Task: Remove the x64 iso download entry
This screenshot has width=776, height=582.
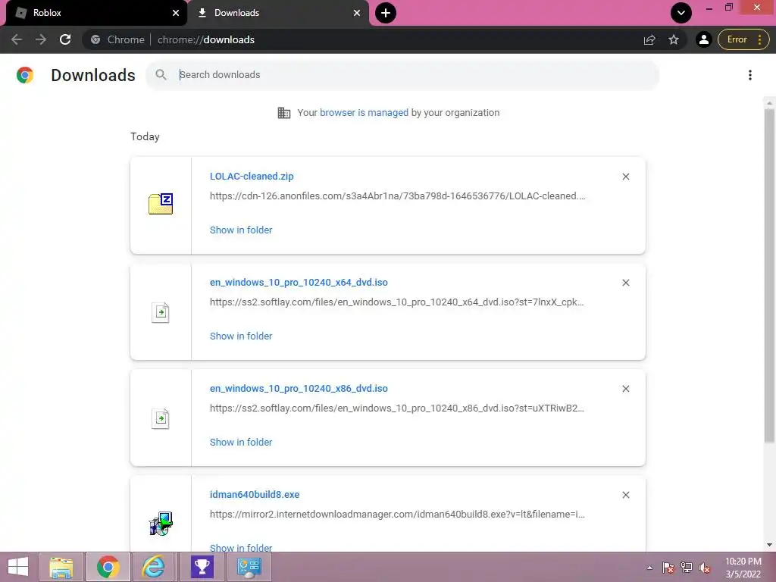Action: pos(625,283)
